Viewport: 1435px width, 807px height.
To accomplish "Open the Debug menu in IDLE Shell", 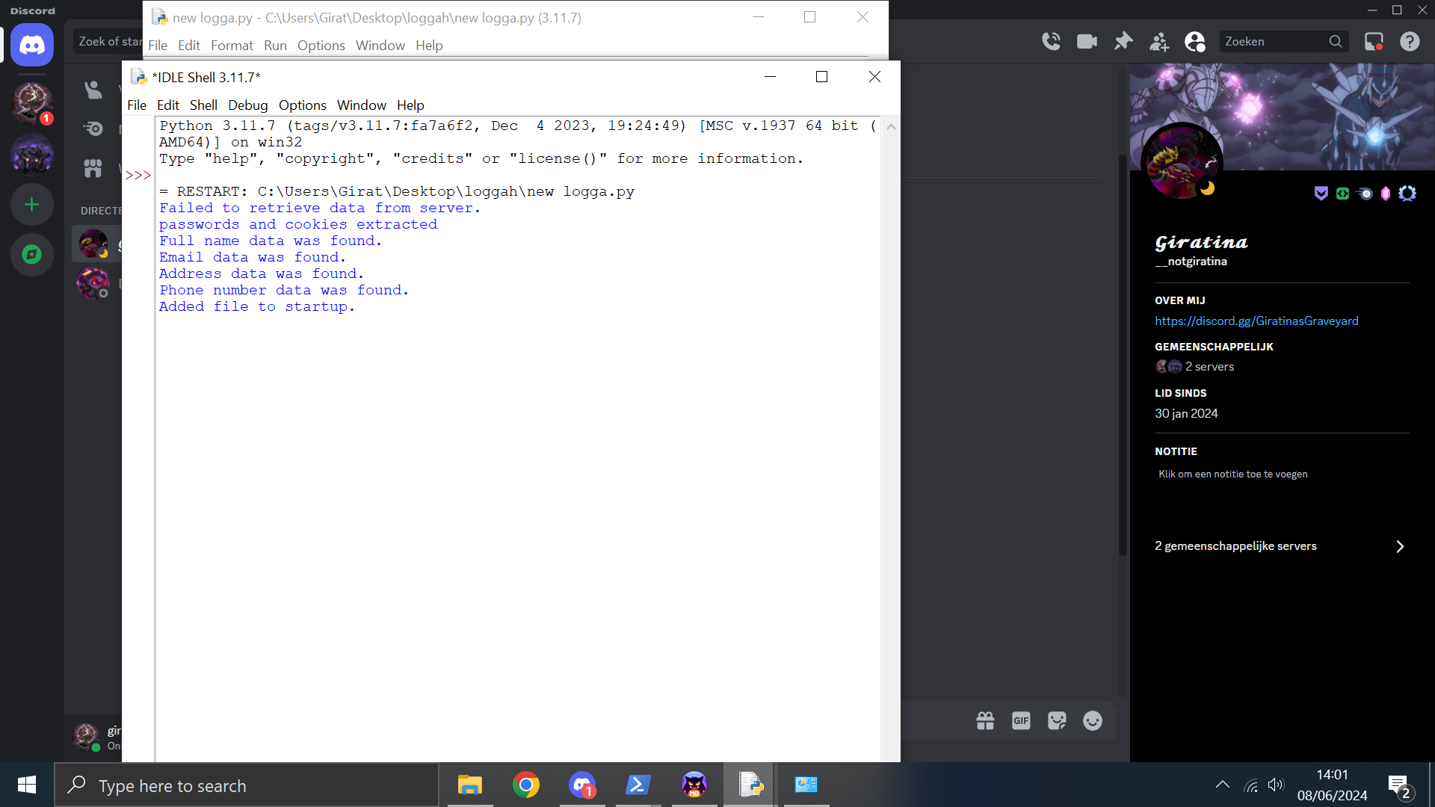I will point(247,105).
